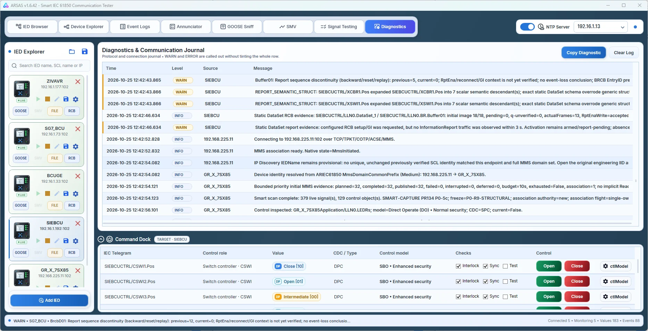Select Signal Testing tab
Screen dimensions: 648x331
(339, 27)
